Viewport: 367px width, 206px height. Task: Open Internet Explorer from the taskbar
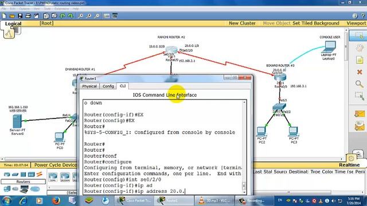[x=23, y=201]
